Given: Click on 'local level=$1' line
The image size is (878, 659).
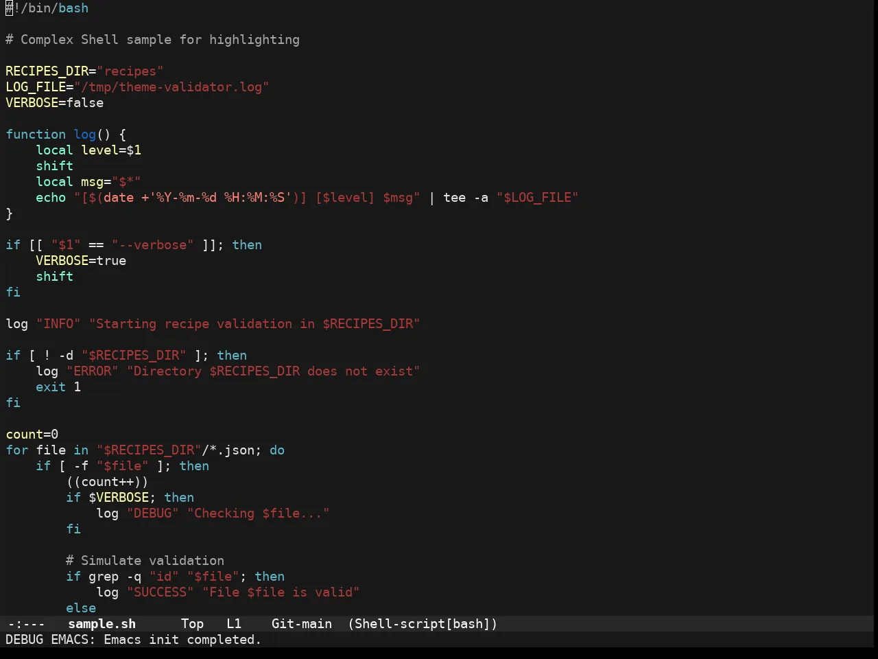Looking at the screenshot, I should pos(88,150).
